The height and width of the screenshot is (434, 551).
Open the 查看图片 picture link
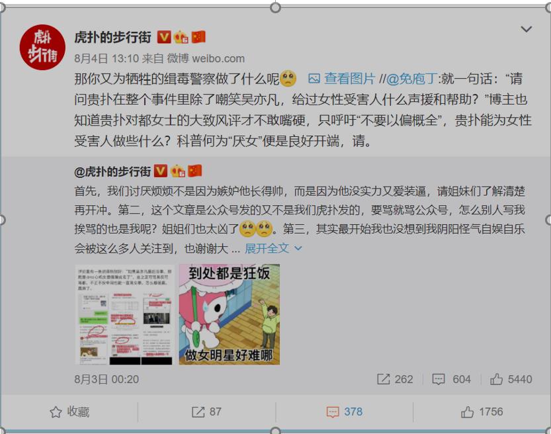point(342,78)
